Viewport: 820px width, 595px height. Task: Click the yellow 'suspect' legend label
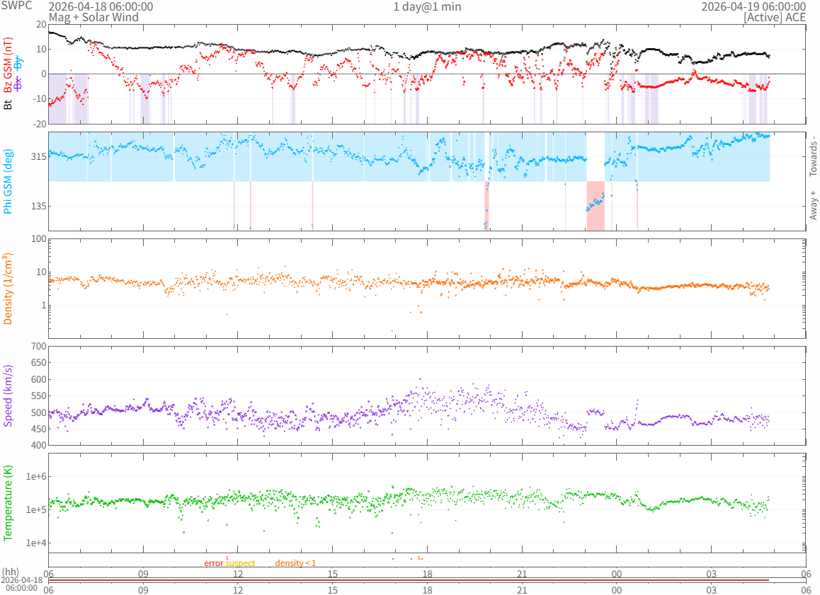coord(240,562)
